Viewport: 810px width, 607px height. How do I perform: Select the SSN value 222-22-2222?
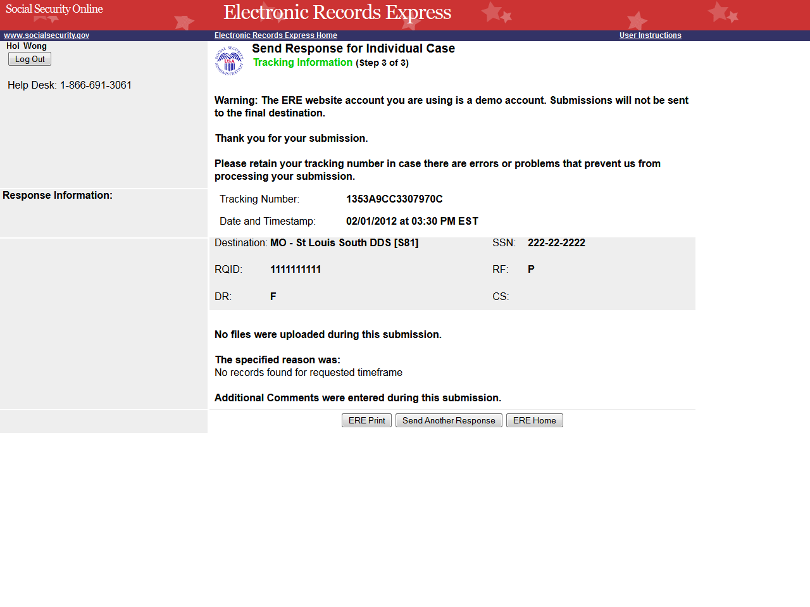[x=556, y=242]
